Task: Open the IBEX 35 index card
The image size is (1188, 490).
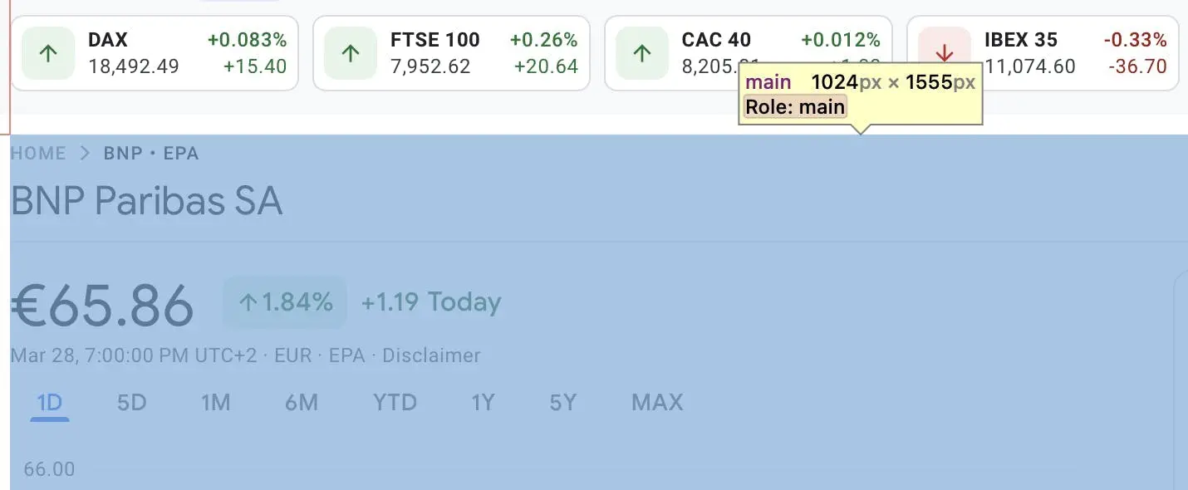Action: [1043, 53]
